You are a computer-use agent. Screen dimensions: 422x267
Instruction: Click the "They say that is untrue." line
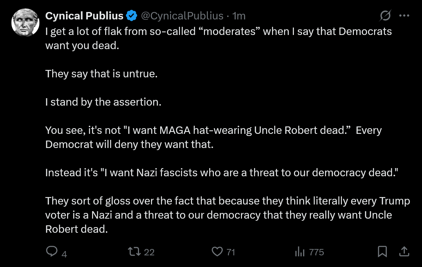pyautogui.click(x=101, y=74)
